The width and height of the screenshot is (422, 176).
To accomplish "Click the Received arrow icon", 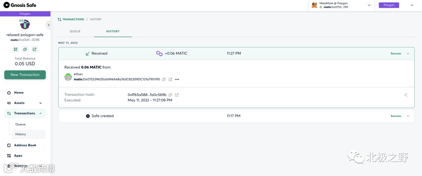I will (x=88, y=54).
